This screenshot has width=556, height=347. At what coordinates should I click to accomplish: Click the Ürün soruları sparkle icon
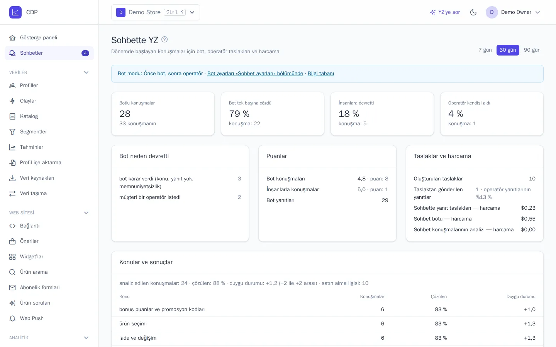point(12,303)
